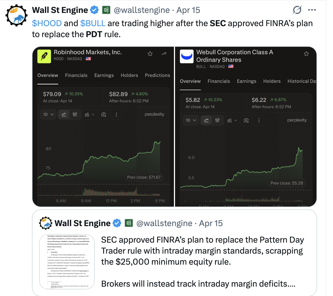
Task: Toggle line chart view on Robinhood chart
Action: click(64, 114)
